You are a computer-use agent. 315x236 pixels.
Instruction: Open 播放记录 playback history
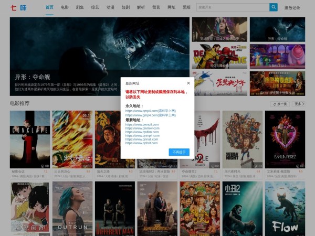tap(292, 8)
